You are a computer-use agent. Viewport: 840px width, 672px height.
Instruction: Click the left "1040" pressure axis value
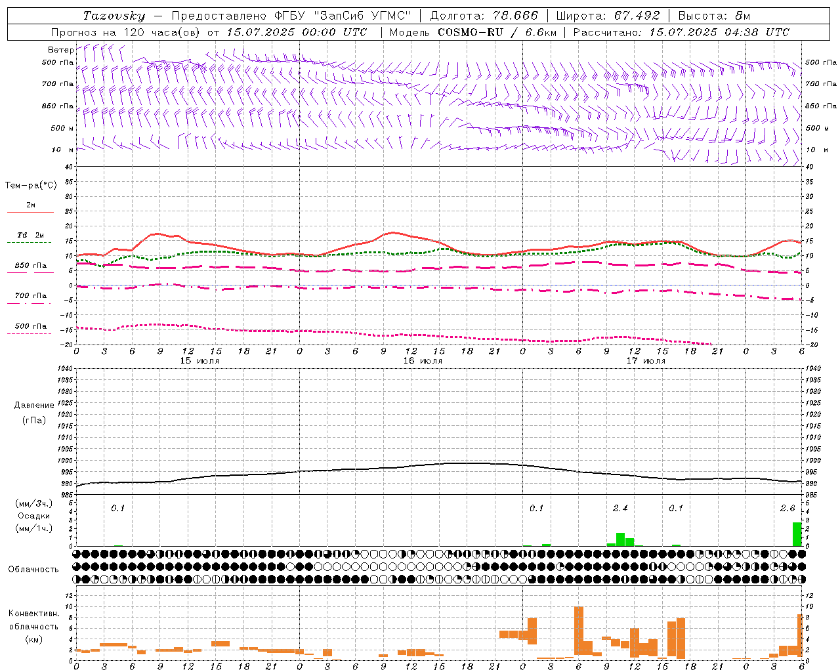coord(64,369)
